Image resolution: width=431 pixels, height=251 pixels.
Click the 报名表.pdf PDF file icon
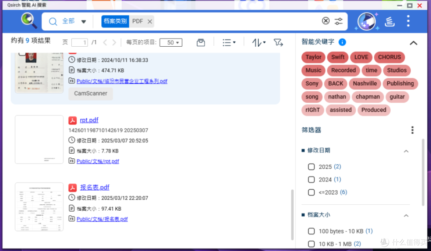[73, 188]
